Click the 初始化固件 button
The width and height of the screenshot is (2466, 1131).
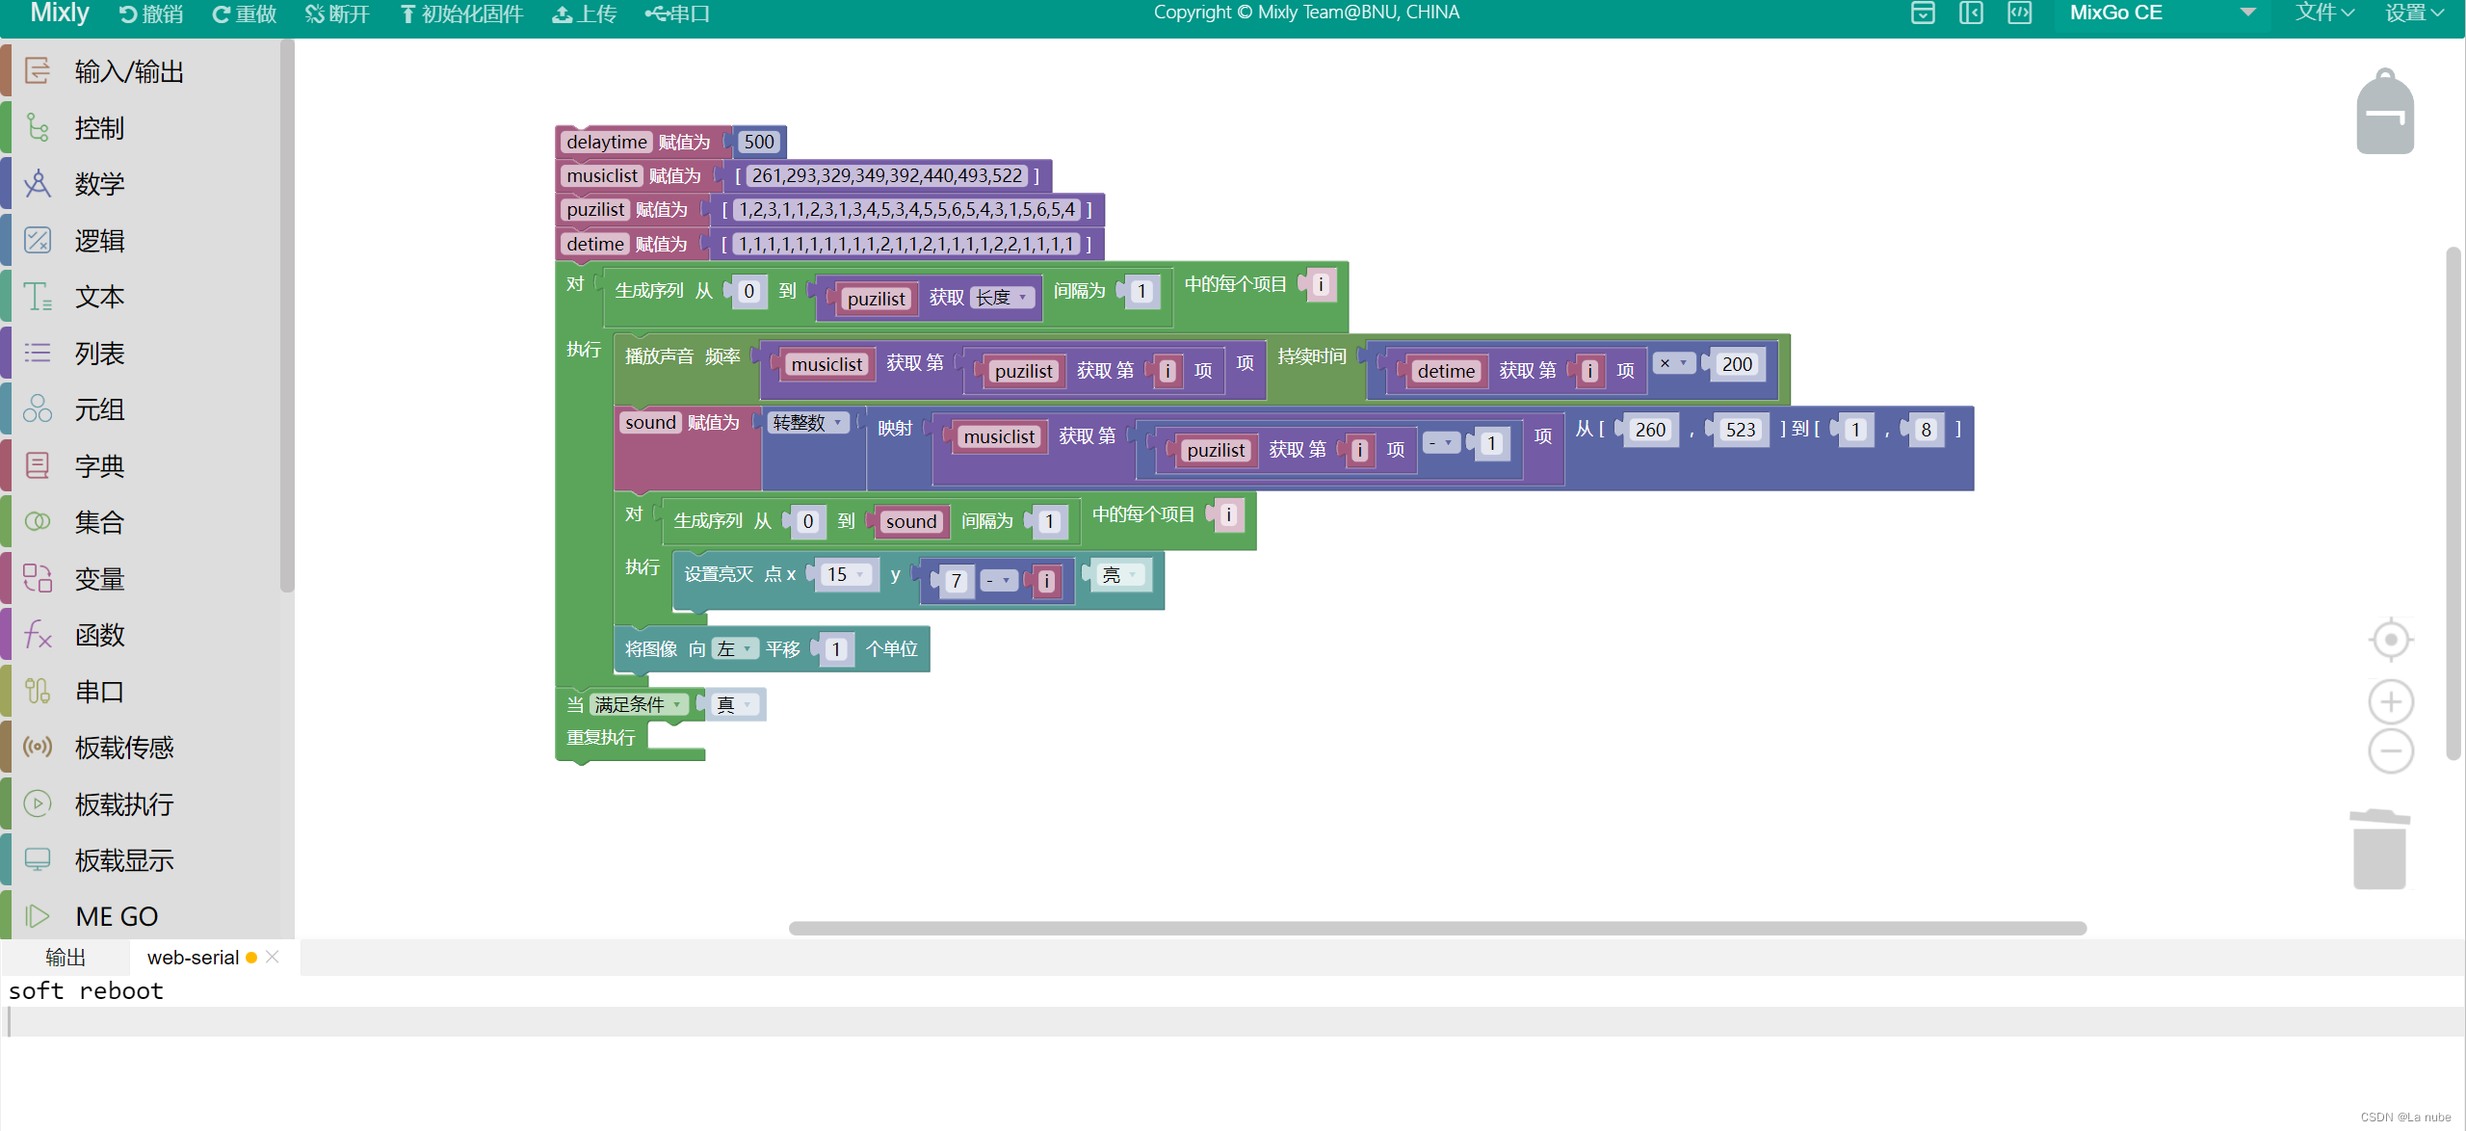point(461,14)
